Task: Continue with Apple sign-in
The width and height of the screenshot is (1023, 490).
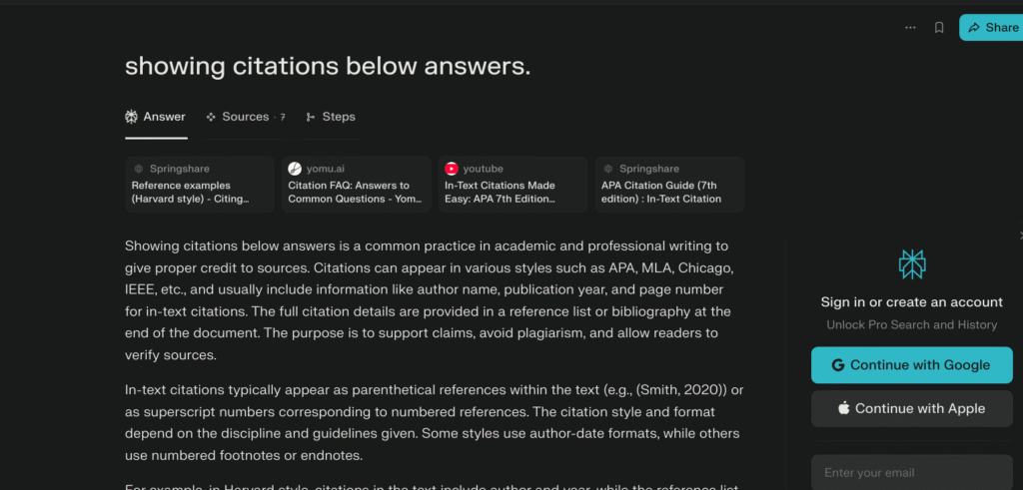Action: tap(911, 408)
